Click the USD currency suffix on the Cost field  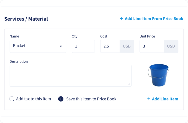coord(127,46)
